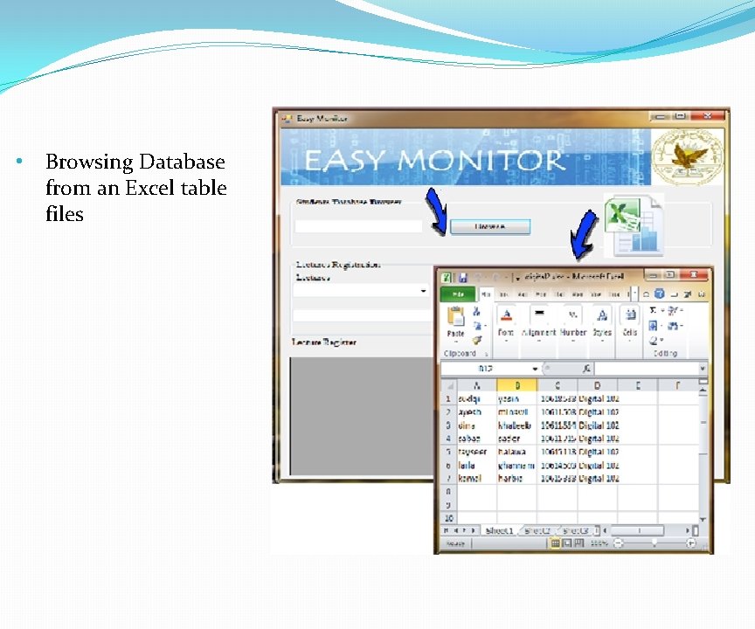
Task: Select column A header in Excel
Action: (x=477, y=386)
